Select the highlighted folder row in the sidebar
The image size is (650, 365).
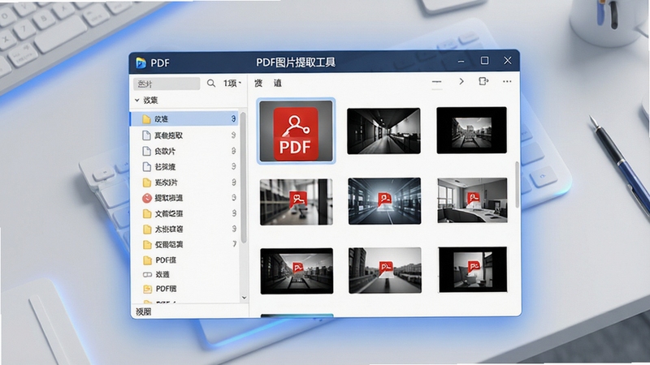point(185,119)
